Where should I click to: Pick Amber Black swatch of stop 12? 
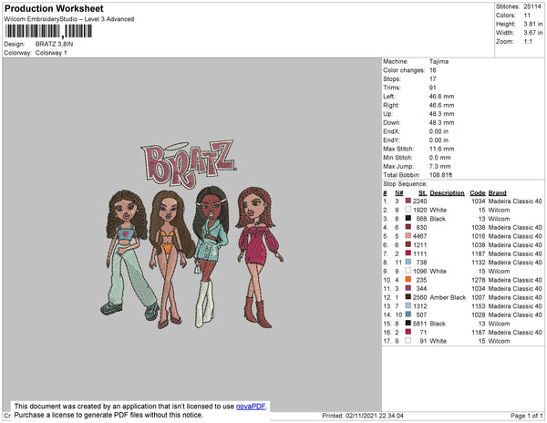408,297
